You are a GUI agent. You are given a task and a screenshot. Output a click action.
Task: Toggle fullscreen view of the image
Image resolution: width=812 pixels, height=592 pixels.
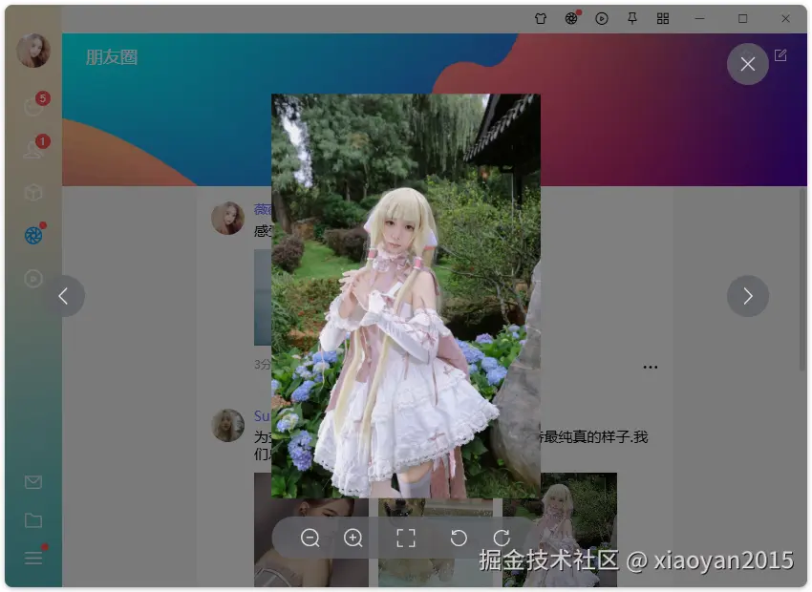tap(405, 538)
